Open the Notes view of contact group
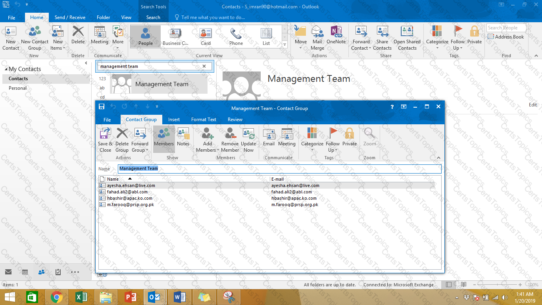The image size is (542, 305). tap(183, 137)
